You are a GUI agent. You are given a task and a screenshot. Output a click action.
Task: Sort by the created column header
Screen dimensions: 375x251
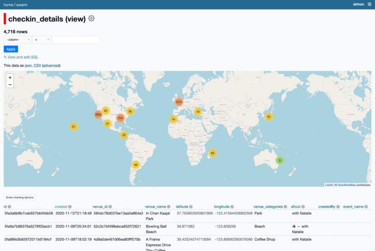click(61, 206)
